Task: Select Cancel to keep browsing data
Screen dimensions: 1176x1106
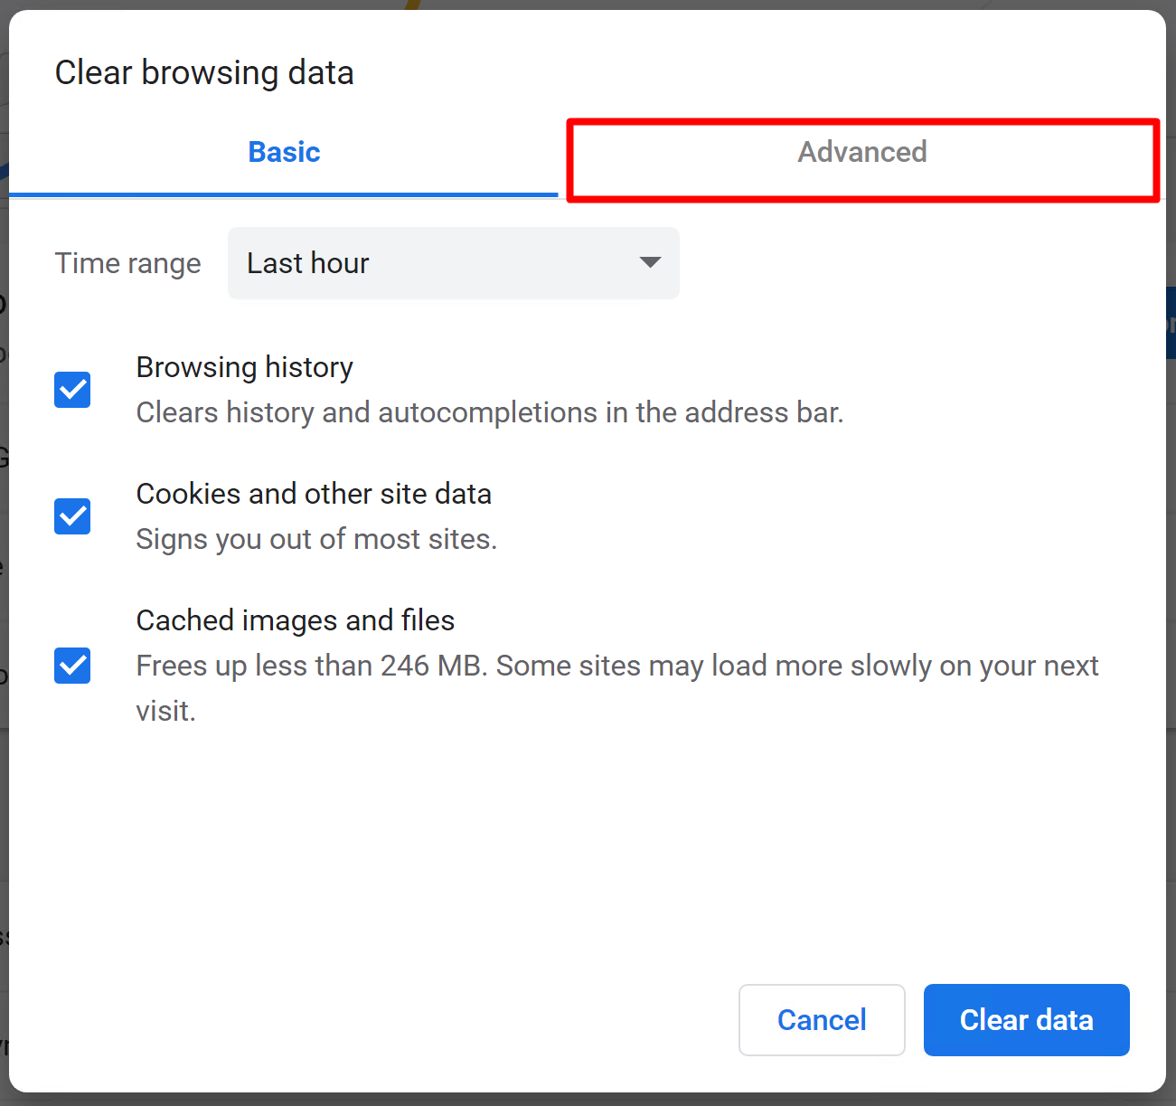Action: tap(821, 1019)
